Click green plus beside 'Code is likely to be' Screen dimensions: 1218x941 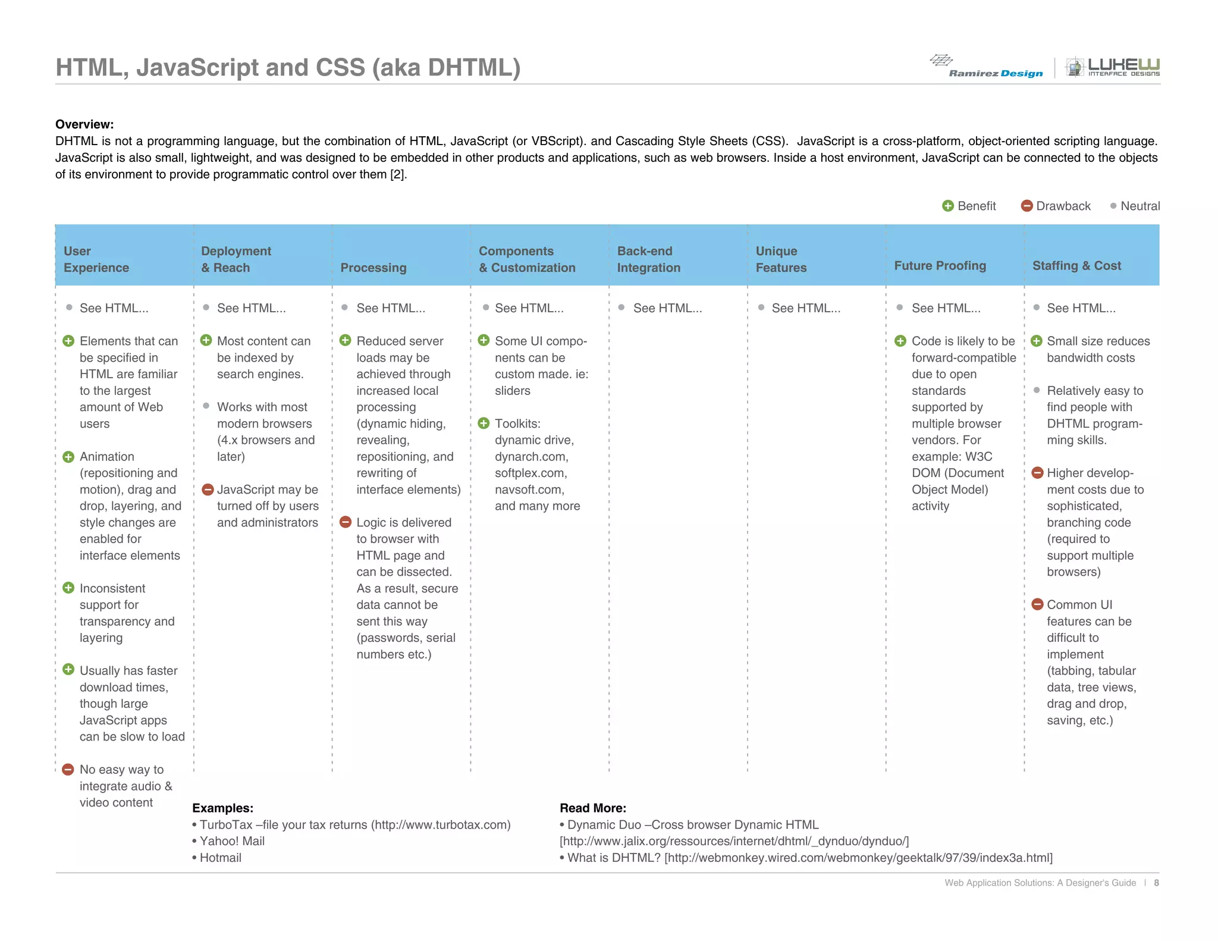[x=900, y=341]
